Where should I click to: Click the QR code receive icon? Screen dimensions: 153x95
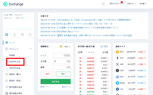(7, 93)
